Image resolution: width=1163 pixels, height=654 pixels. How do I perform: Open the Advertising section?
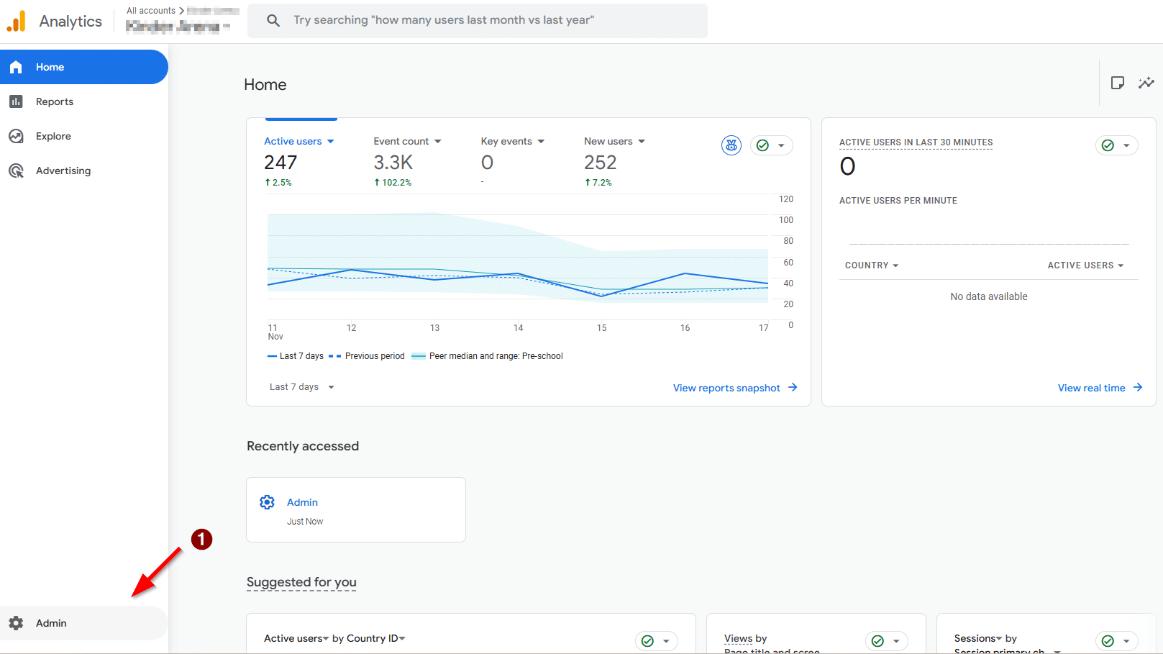point(84,171)
